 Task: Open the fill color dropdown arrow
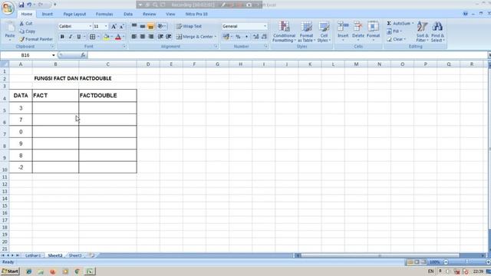[111, 37]
